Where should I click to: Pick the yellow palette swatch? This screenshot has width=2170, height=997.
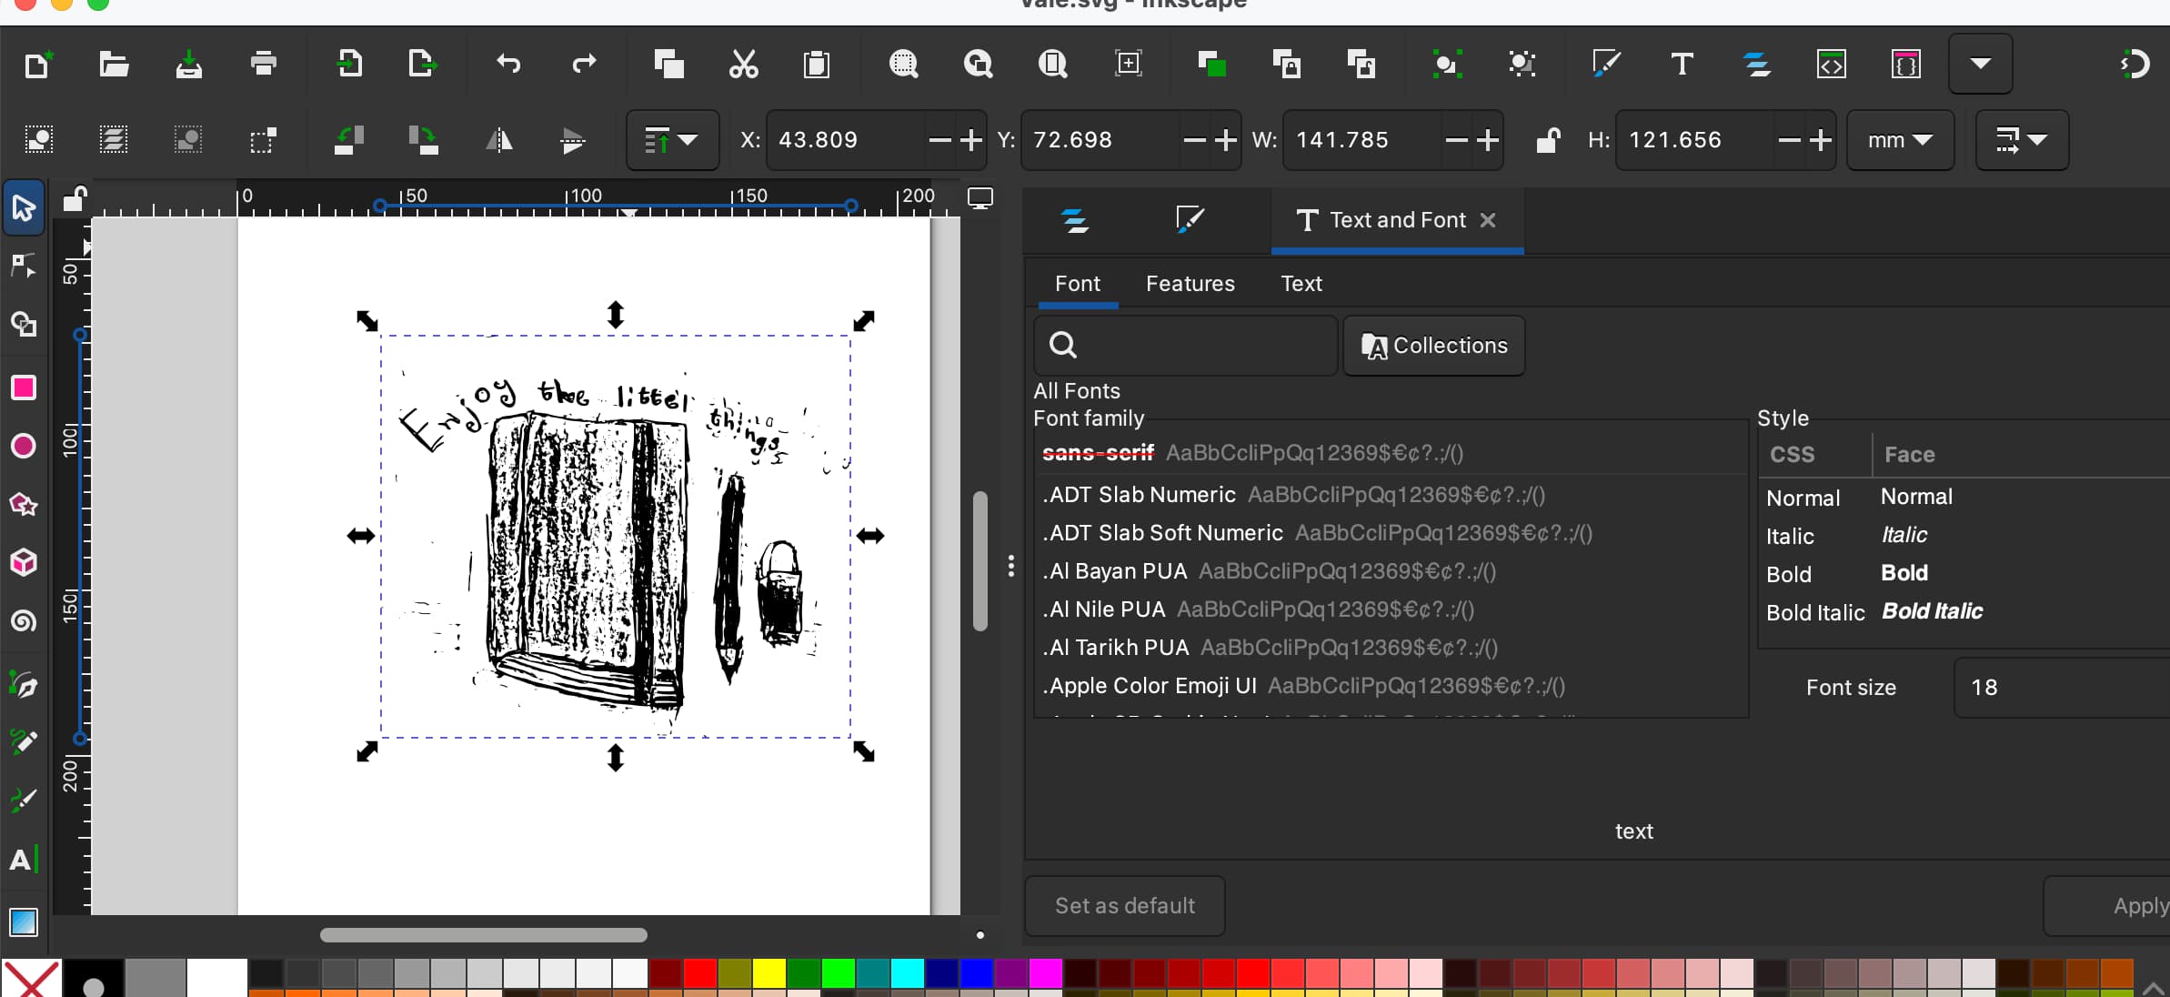tap(769, 973)
